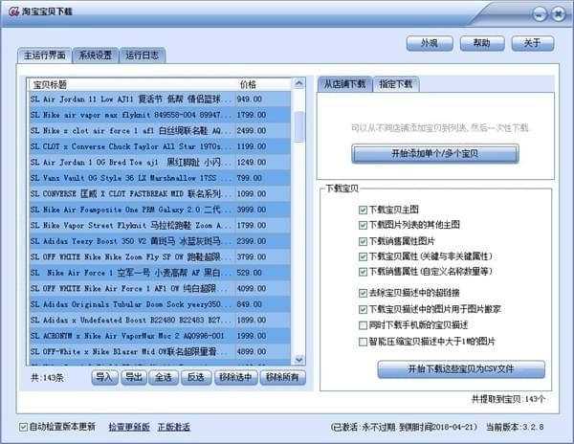Enable 智能压缩宝贝描述 large image option
The width and height of the screenshot is (574, 444).
(x=364, y=342)
